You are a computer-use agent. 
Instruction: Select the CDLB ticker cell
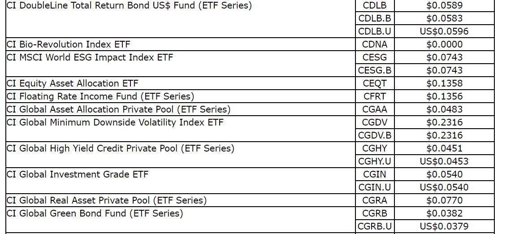(x=375, y=6)
